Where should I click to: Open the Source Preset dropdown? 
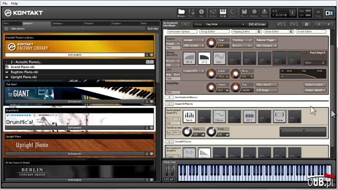pos(173,44)
